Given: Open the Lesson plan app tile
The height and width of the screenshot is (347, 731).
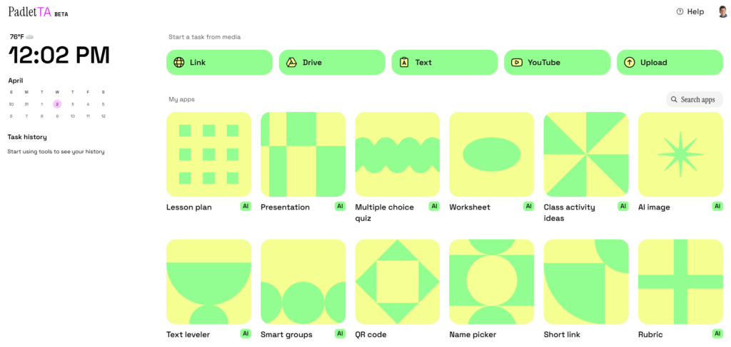Looking at the screenshot, I should 208,155.
